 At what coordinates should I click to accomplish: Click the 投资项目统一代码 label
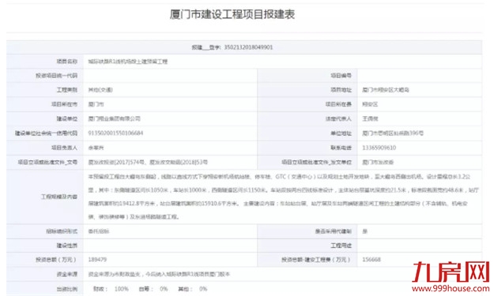[x=56, y=76]
